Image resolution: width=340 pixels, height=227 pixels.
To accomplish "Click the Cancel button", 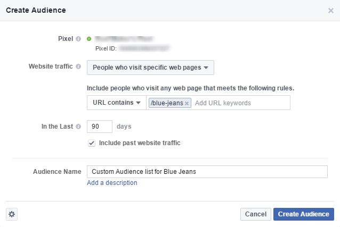I will (256, 214).
